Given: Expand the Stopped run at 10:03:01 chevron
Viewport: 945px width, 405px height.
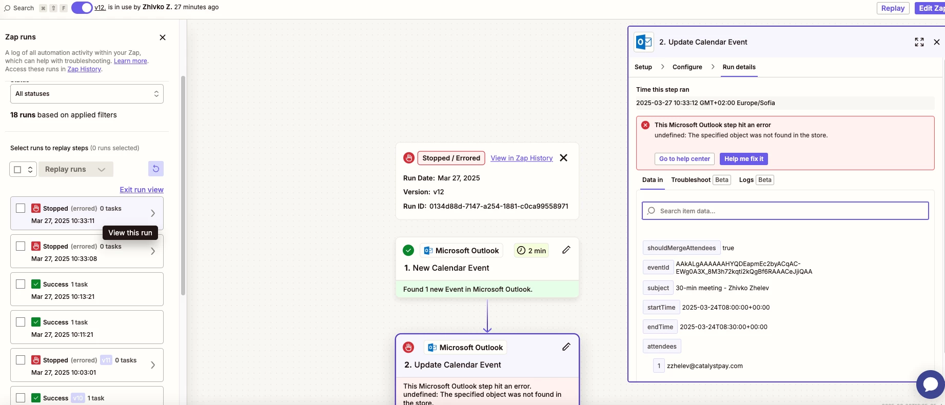Looking at the screenshot, I should 153,365.
